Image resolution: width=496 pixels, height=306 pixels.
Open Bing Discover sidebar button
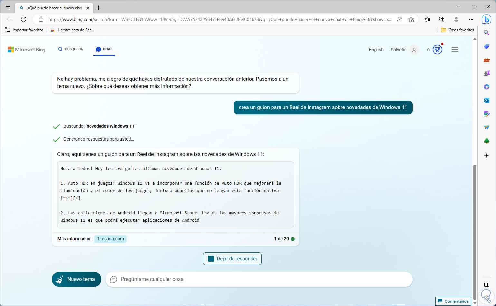click(486, 19)
